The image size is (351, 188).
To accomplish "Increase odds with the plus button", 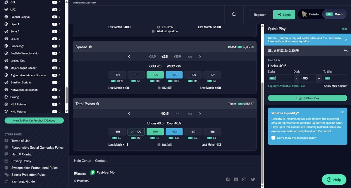I will pos(319,78).
